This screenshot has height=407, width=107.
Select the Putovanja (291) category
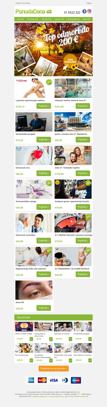coord(33,19)
